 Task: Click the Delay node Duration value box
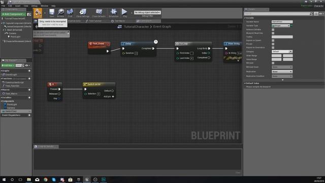tap(136, 53)
